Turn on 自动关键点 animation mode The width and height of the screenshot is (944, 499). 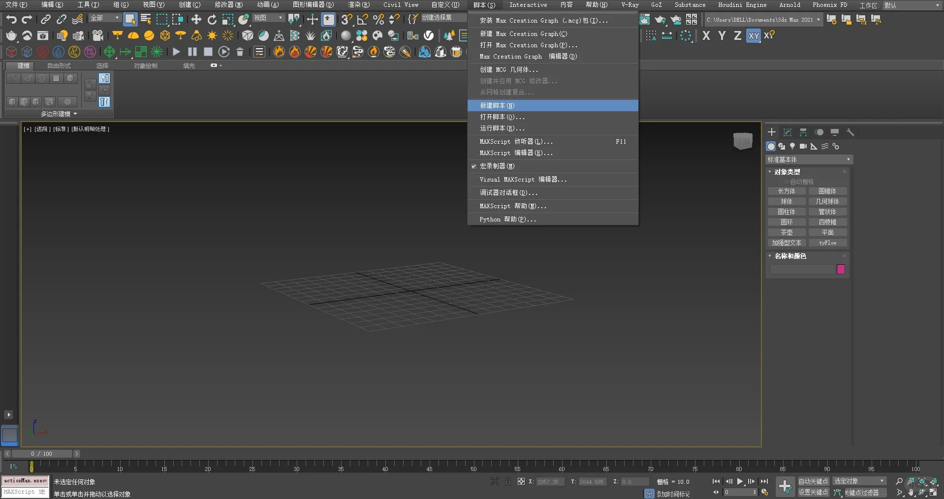pyautogui.click(x=813, y=481)
